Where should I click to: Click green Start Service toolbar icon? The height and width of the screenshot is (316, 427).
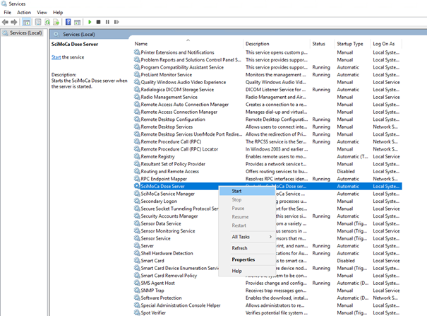(x=90, y=22)
